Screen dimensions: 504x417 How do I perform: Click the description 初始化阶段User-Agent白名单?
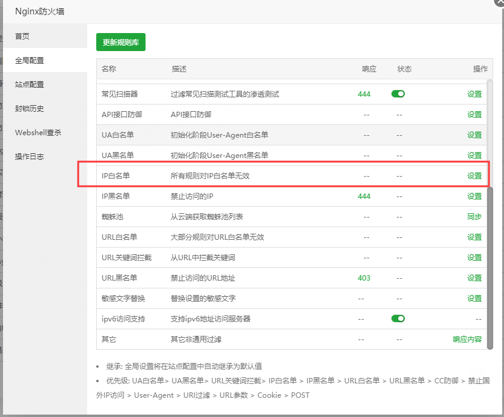[x=220, y=135]
